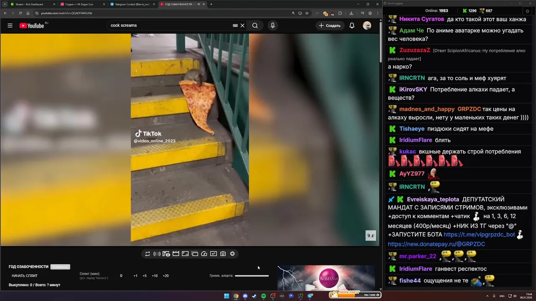Click the playback speed gauge icon
The image size is (536, 301).
pos(204,254)
